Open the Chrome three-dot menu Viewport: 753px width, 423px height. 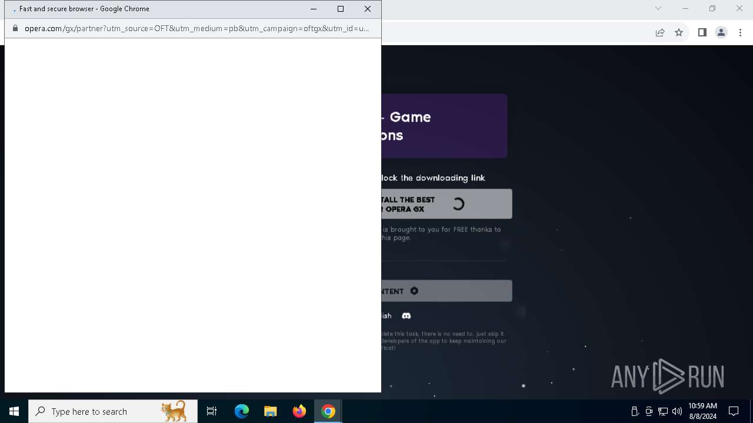coord(740,32)
